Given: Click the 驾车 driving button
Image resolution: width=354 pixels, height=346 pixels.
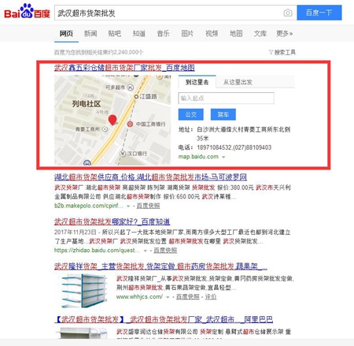Looking at the screenshot, I should pos(223,114).
